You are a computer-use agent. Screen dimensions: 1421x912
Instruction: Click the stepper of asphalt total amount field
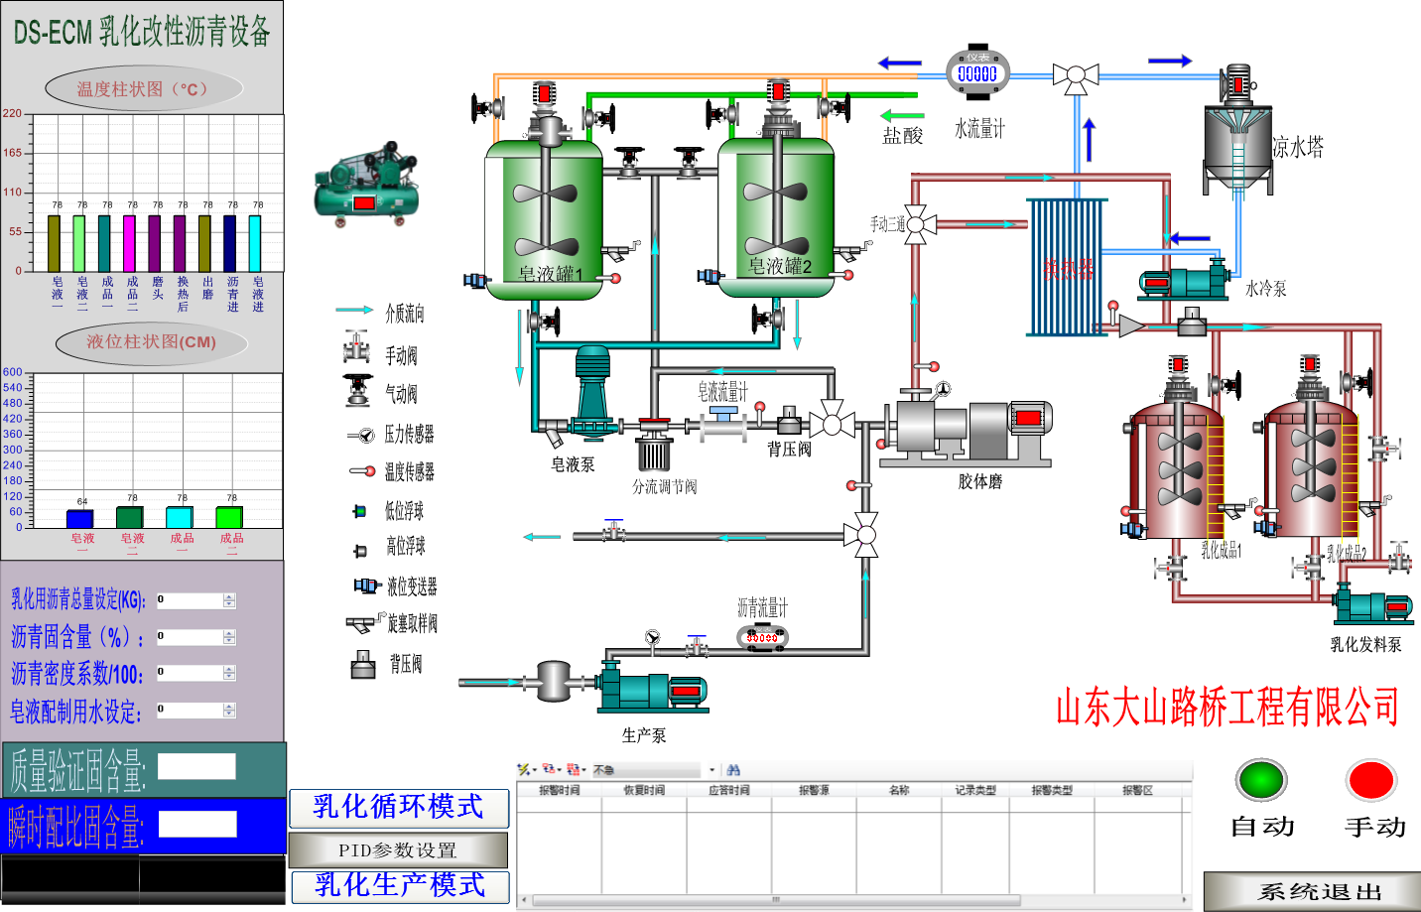click(x=229, y=600)
